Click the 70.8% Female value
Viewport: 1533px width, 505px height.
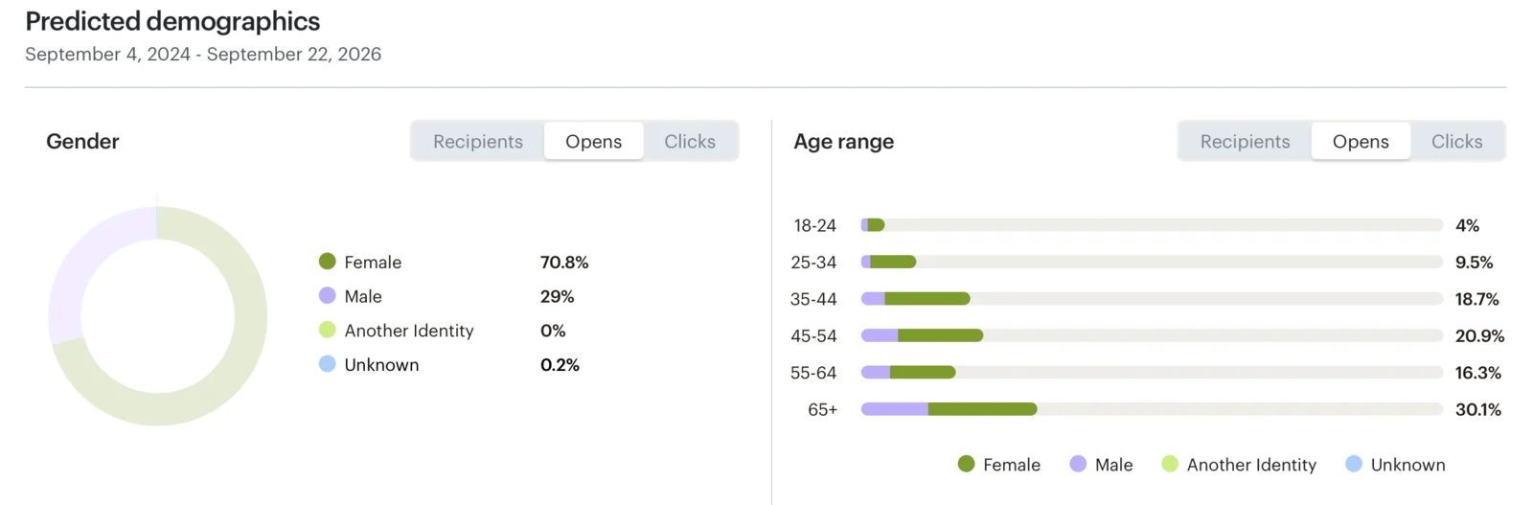click(x=564, y=262)
